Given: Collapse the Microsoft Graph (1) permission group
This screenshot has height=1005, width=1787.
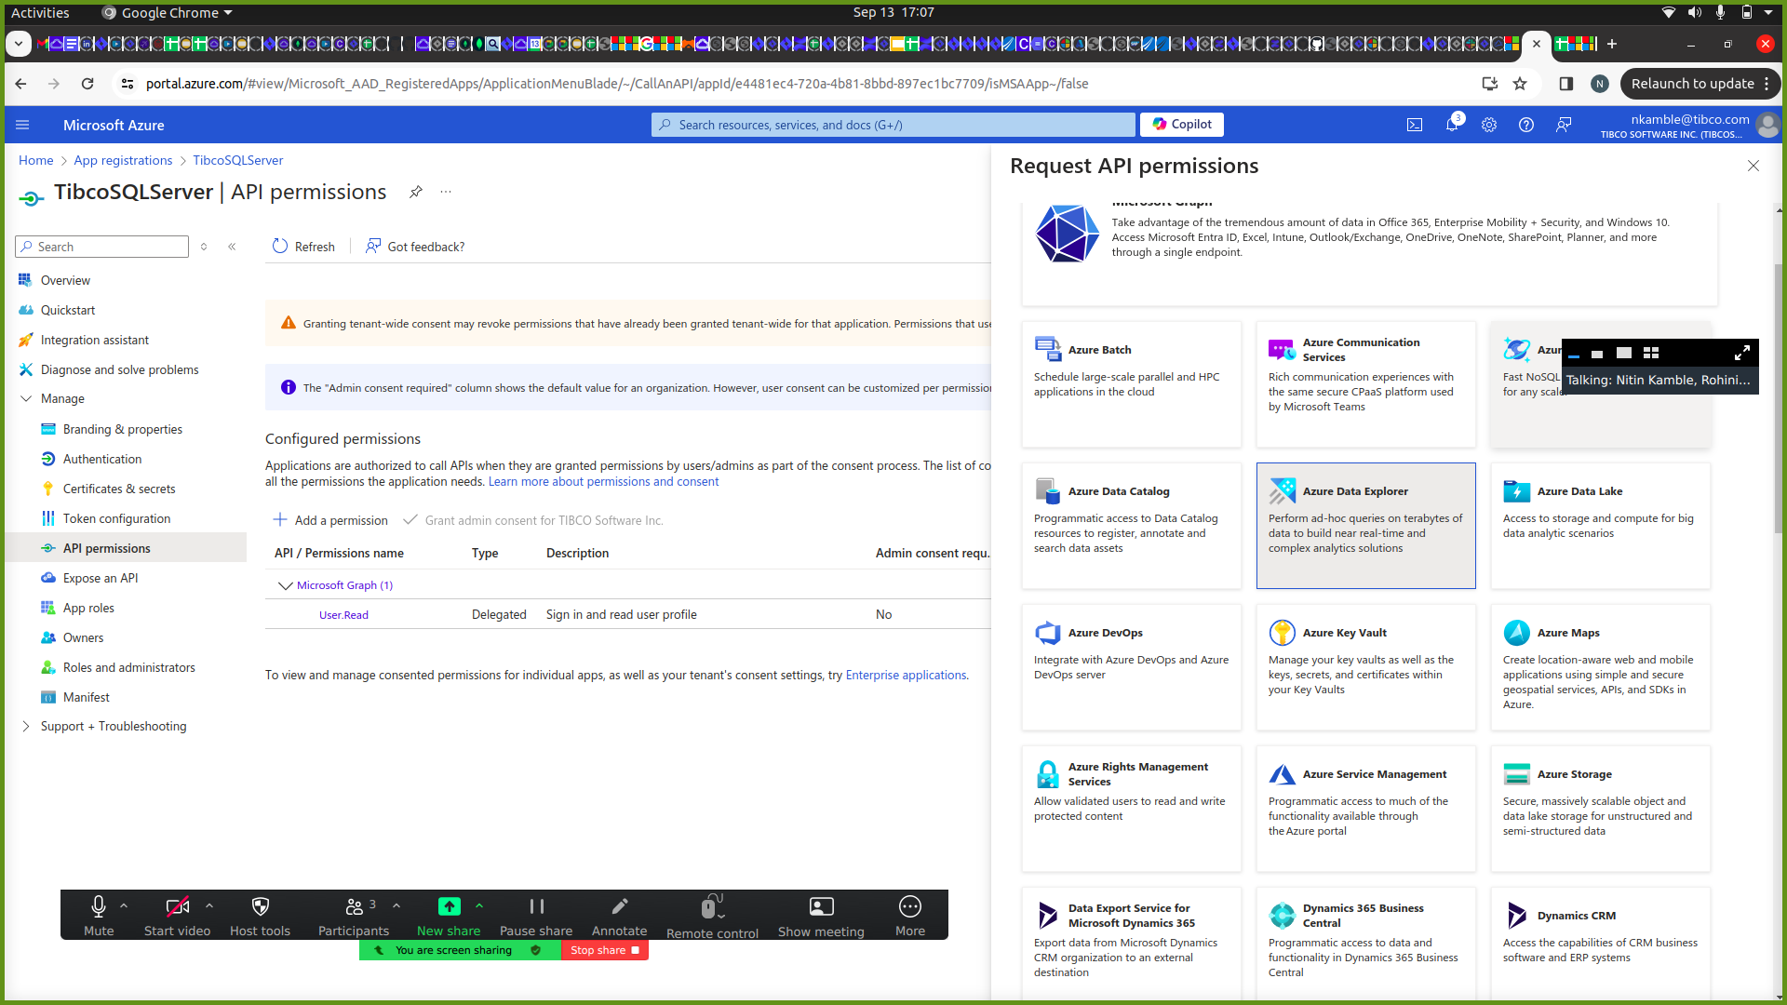Looking at the screenshot, I should tap(285, 585).
